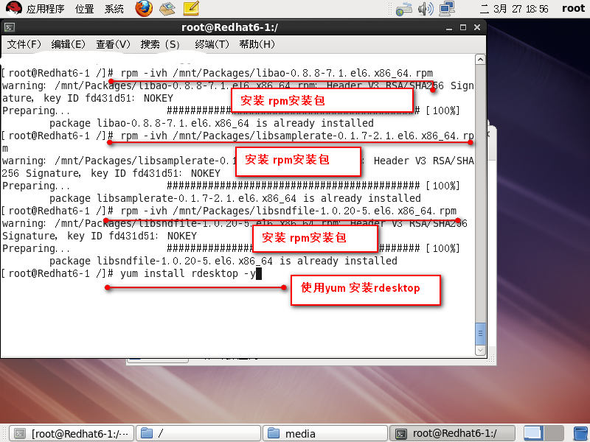Click 'package libsamplerate-0.1.7-2.1.el6.x86_64 is already installed'

tap(235, 198)
